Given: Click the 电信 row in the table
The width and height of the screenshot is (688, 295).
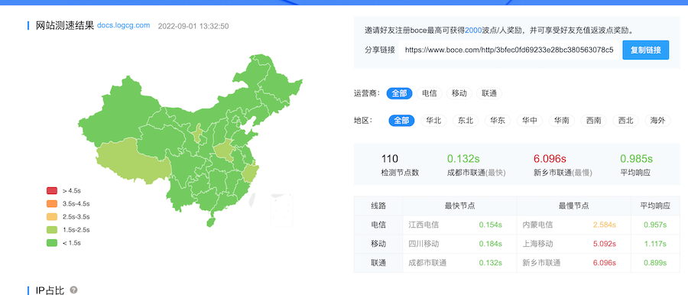Looking at the screenshot, I should click(517, 225).
